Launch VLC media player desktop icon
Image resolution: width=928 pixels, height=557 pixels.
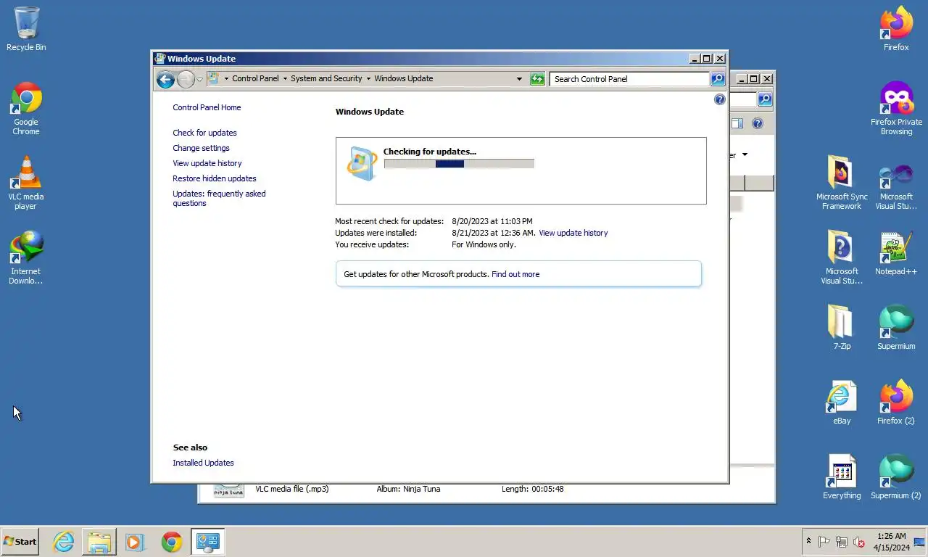(26, 183)
